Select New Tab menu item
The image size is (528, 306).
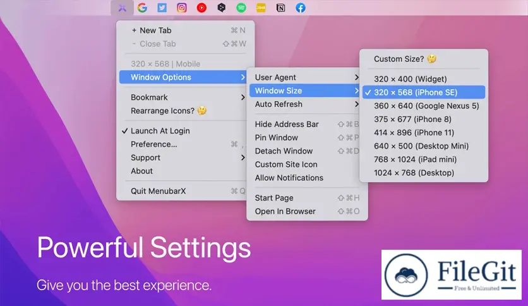(185, 30)
